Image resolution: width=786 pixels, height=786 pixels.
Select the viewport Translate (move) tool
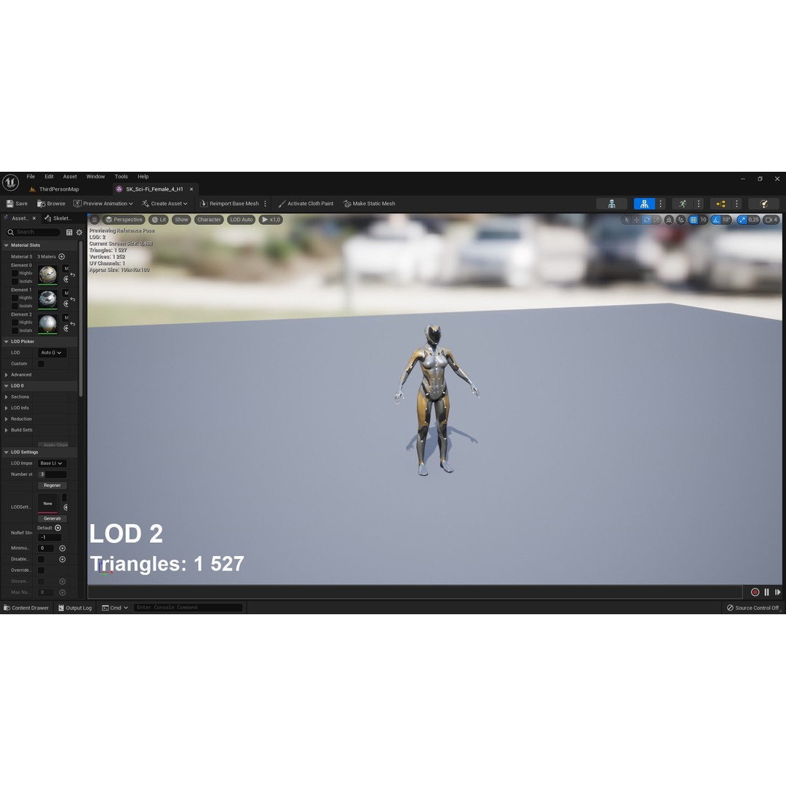[637, 220]
